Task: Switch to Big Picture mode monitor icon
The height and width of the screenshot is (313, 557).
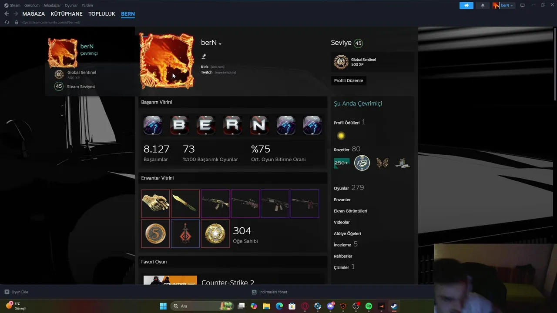Action: pos(523,5)
